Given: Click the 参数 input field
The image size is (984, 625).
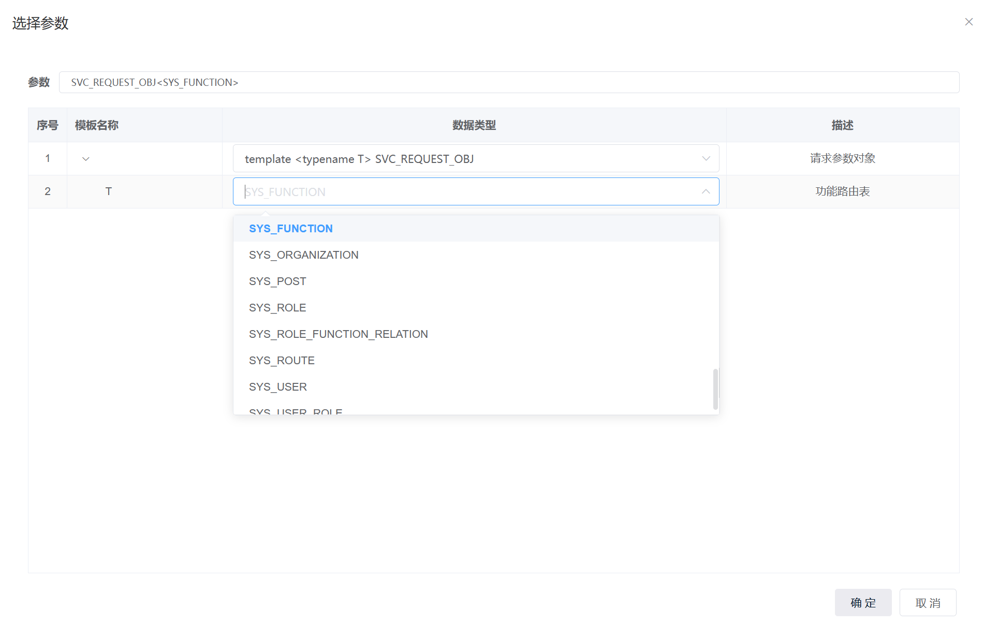Looking at the screenshot, I should (x=508, y=83).
